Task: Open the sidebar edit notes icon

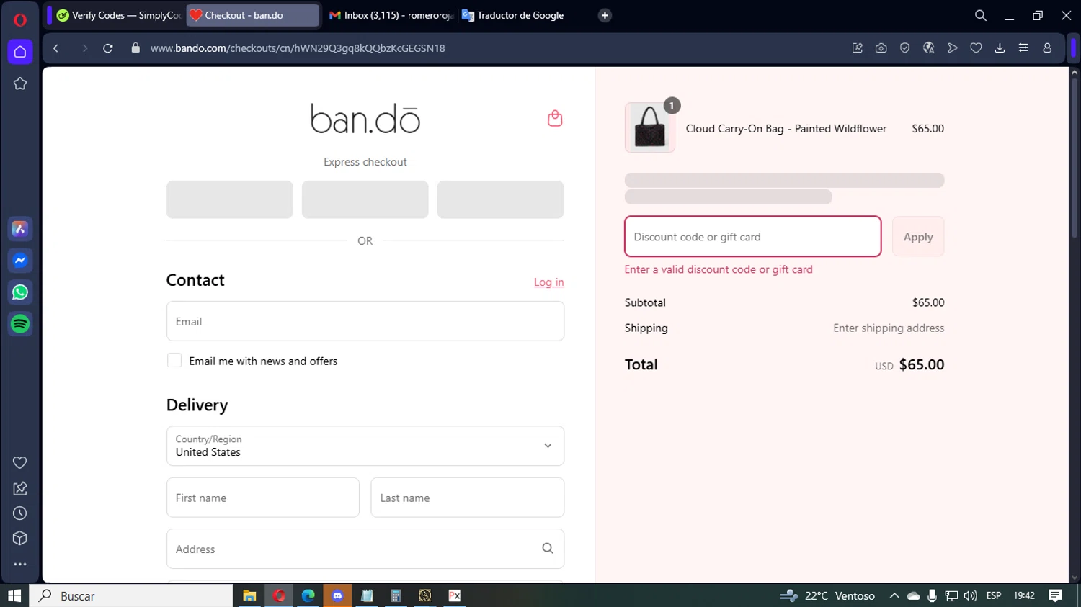Action: [x=20, y=488]
